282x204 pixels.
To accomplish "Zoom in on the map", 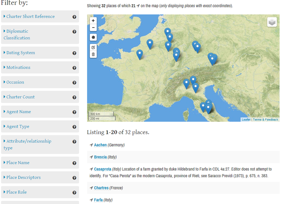I will tap(93, 21).
